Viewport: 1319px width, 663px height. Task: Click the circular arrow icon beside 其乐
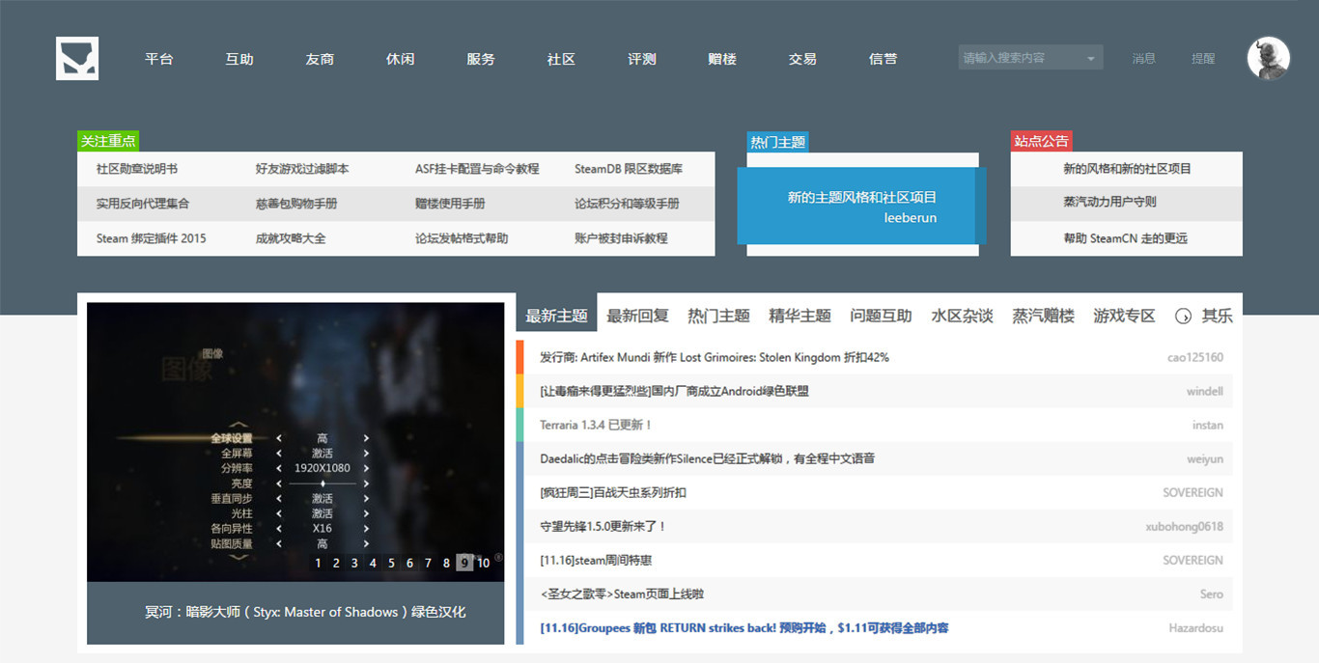point(1183,316)
